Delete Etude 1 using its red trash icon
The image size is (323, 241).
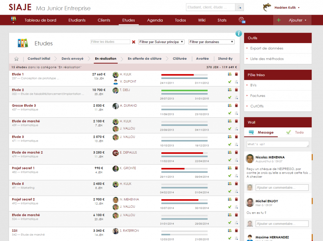pyautogui.click(x=236, y=75)
